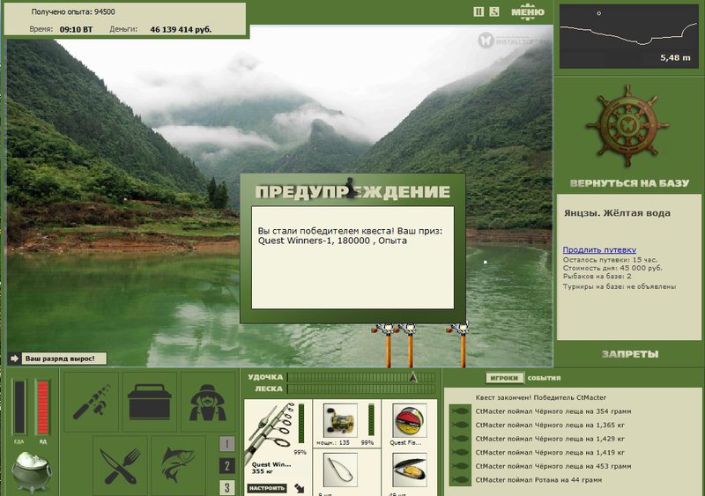Select the Quest Fis... fishing line spool

point(409,421)
